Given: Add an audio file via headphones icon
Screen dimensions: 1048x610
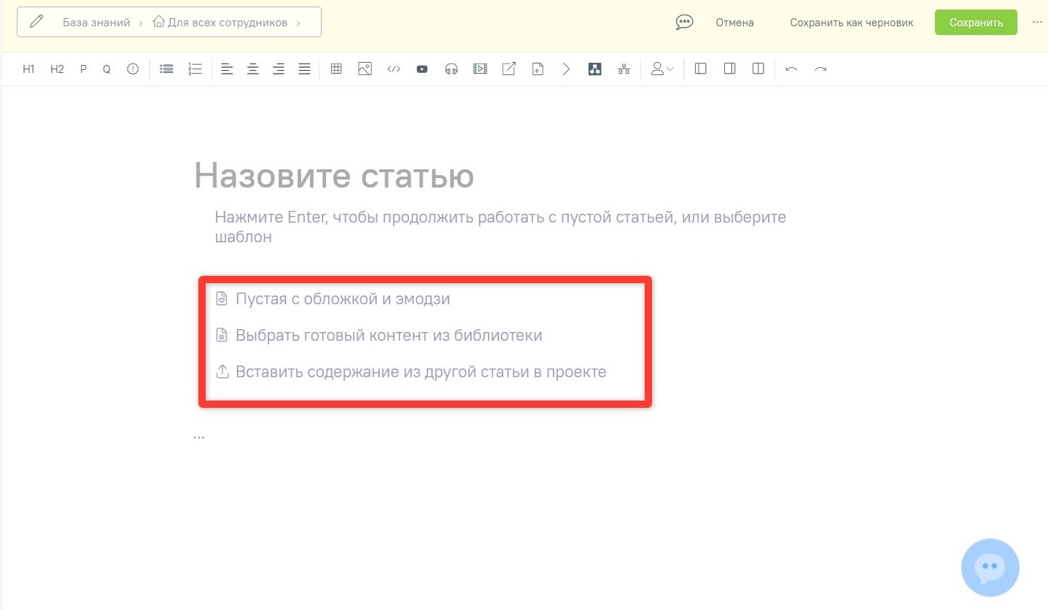Looking at the screenshot, I should coord(451,69).
